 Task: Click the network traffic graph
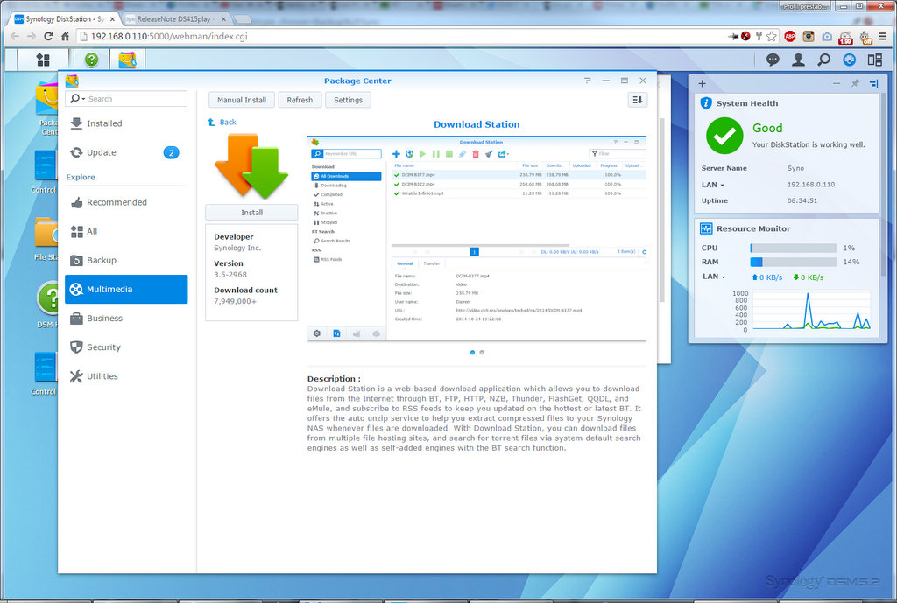811,310
